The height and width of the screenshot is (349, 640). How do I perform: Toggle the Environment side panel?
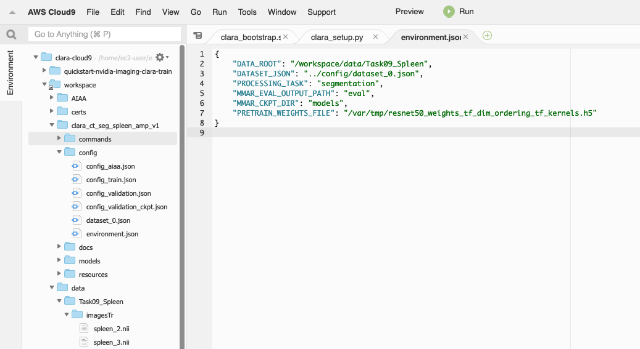pos(10,73)
